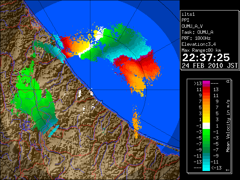The width and height of the screenshot is (240, 180).
Task: Click the '>13' legend label
Action: click(x=198, y=84)
